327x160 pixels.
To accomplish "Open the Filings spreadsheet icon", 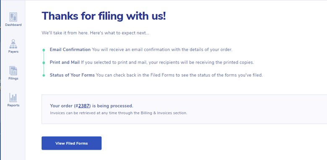I will 13,71.
